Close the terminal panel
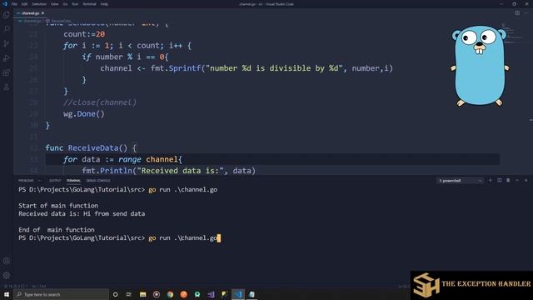This screenshot has width=533, height=300. pos(526,180)
